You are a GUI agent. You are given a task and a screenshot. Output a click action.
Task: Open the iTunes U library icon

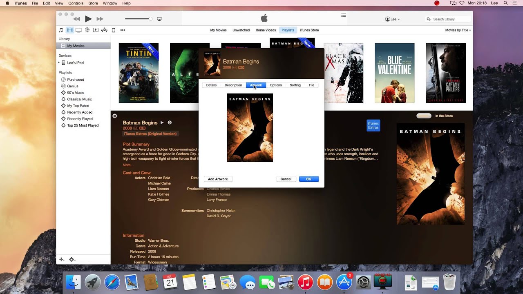click(x=96, y=30)
